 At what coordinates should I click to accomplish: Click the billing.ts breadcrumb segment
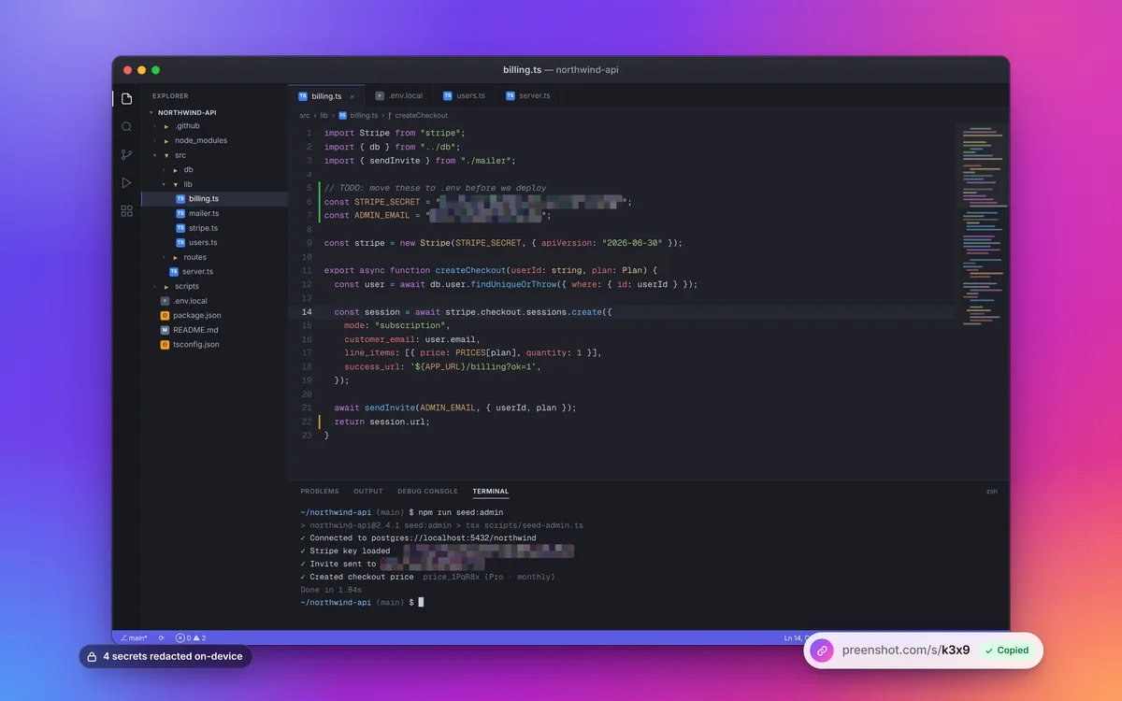[x=358, y=116]
